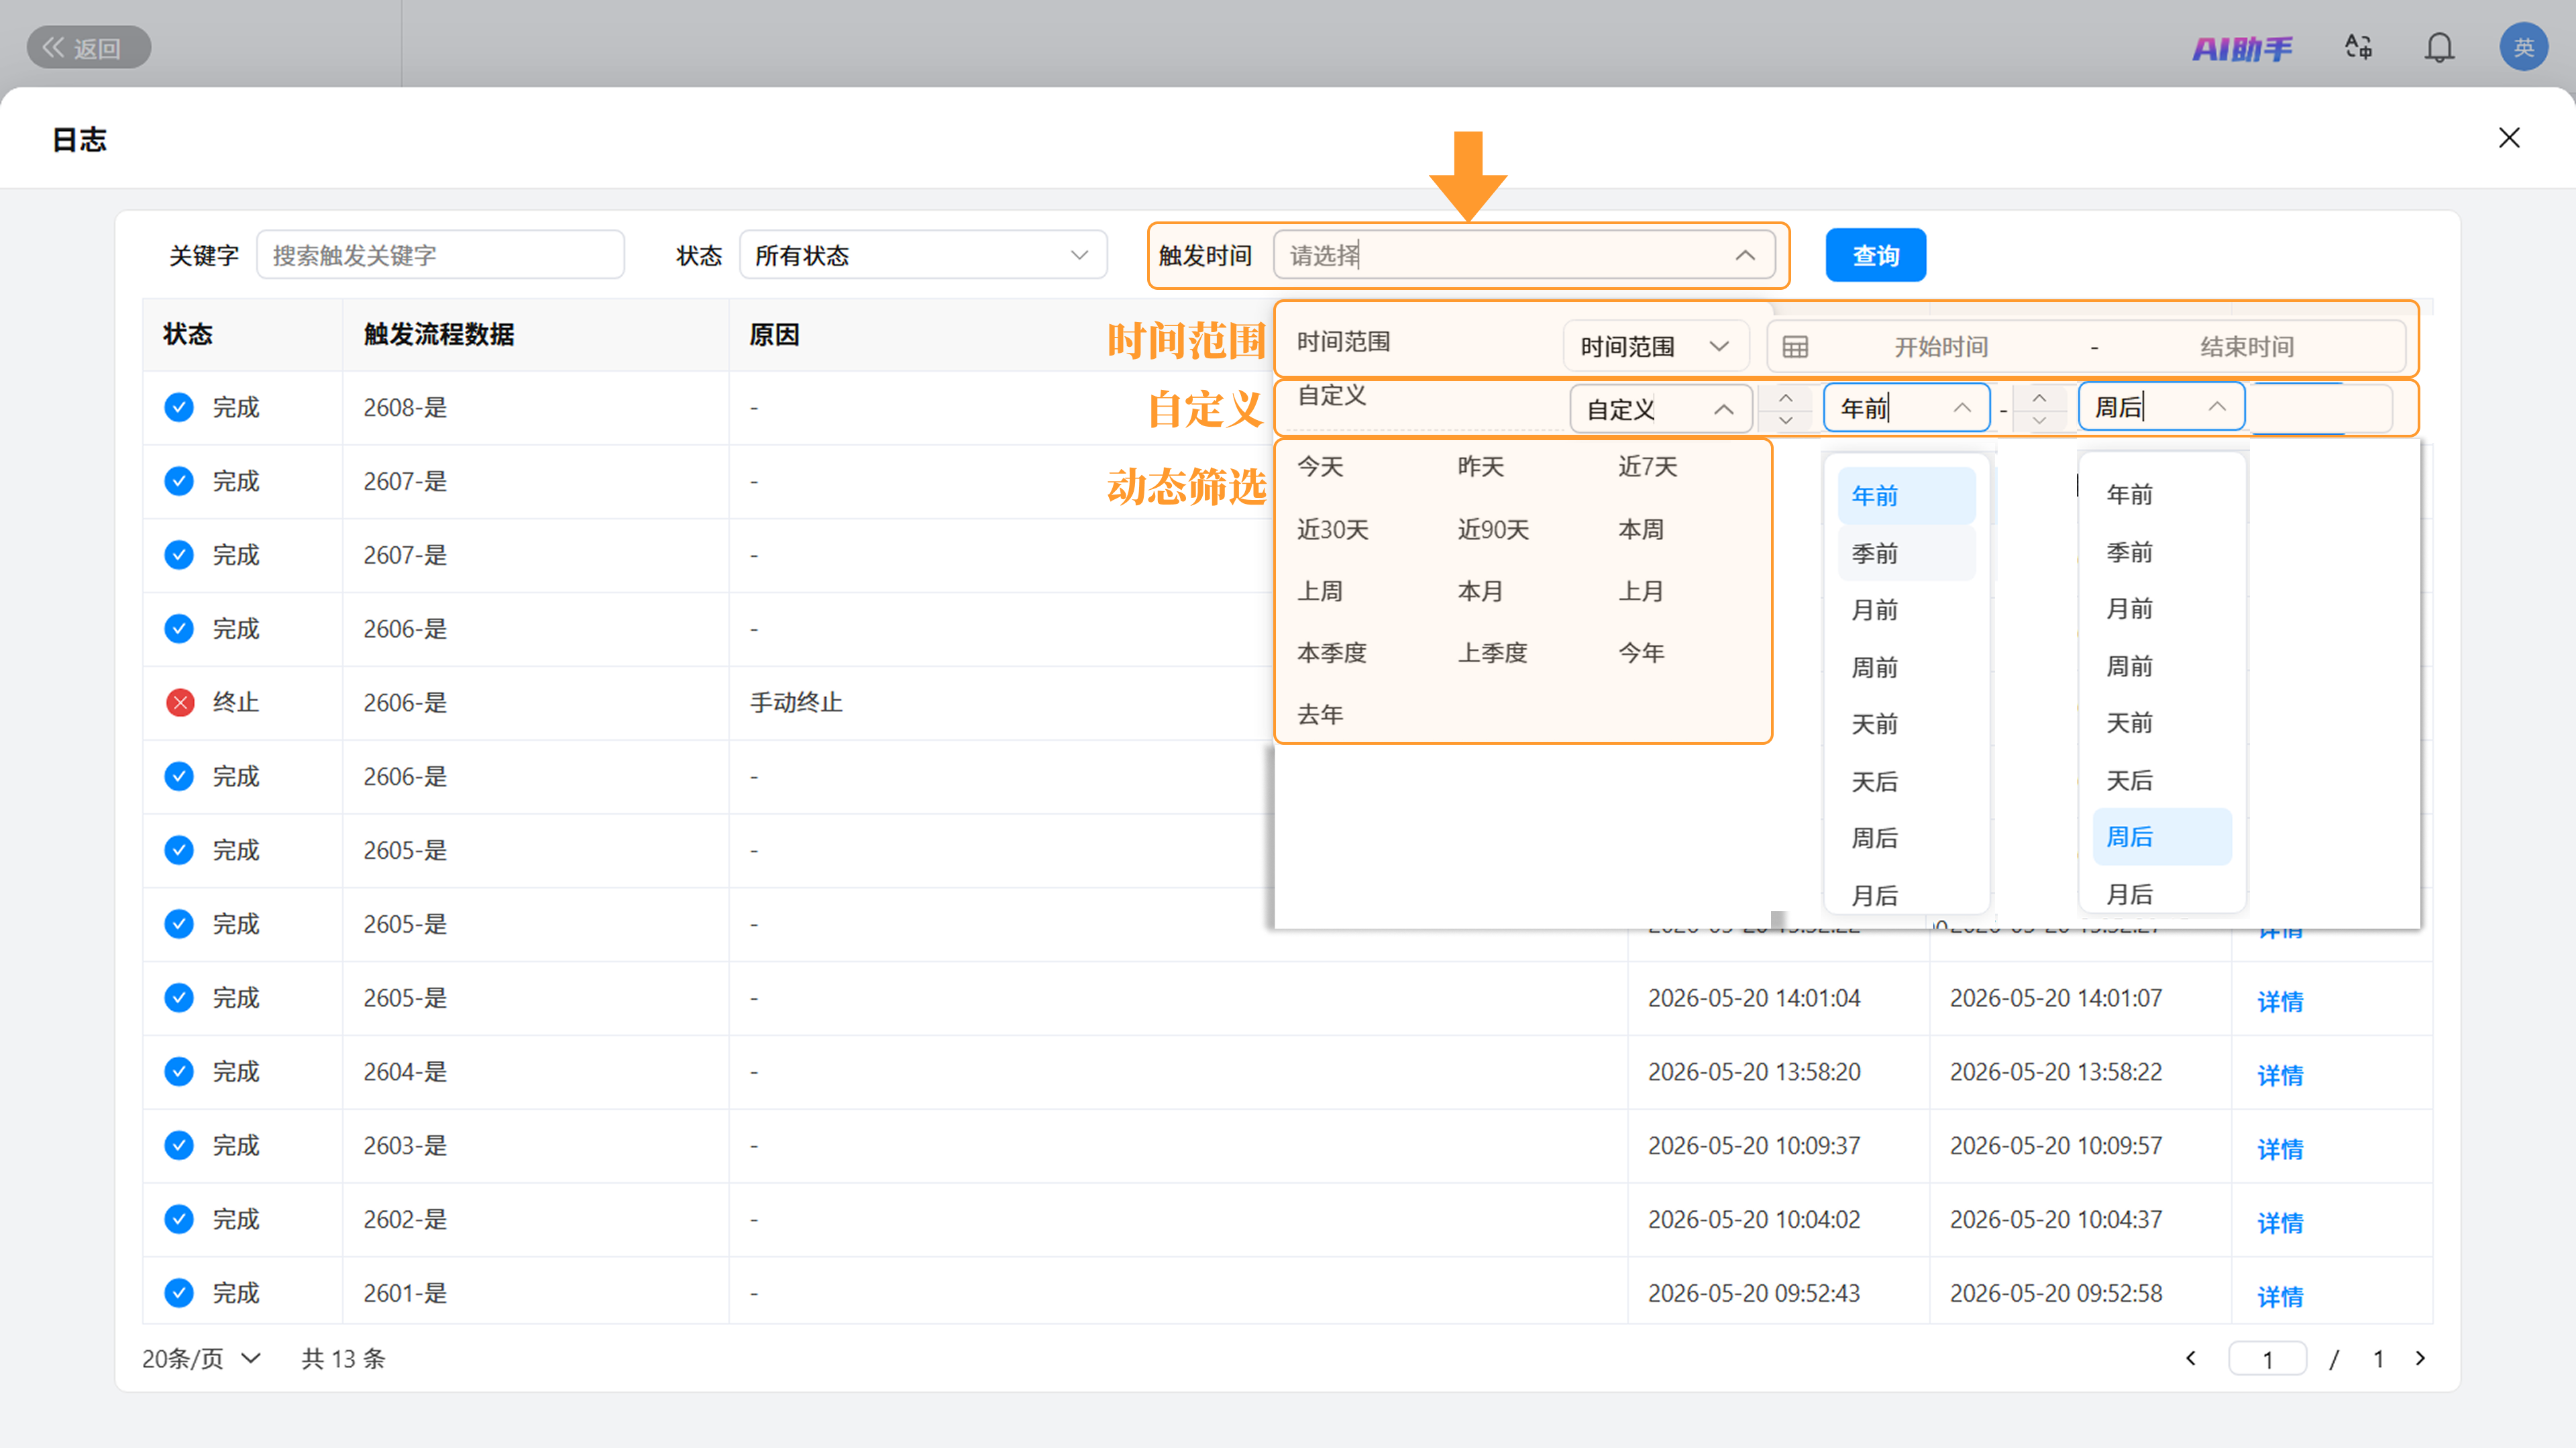
Task: Click the 返回 back button
Action: (x=88, y=47)
